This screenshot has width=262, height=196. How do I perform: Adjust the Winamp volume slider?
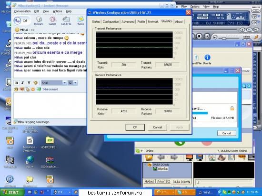point(224,38)
